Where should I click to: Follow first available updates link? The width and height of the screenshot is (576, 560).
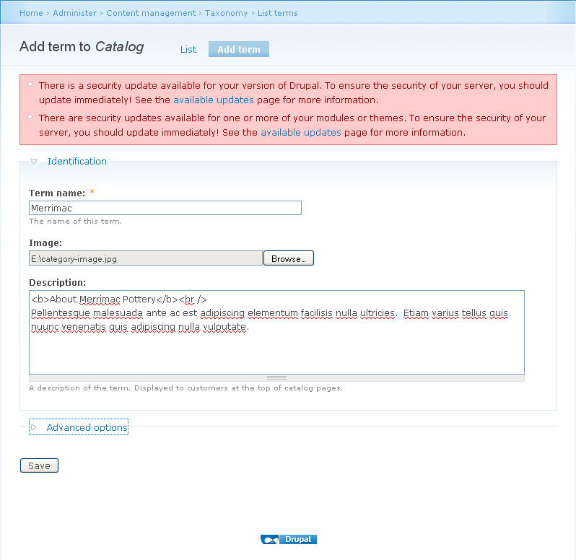(x=214, y=100)
